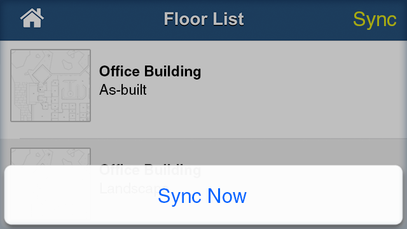Click the Floor List header title
Viewport: 407px width, 229px height.
(203, 19)
